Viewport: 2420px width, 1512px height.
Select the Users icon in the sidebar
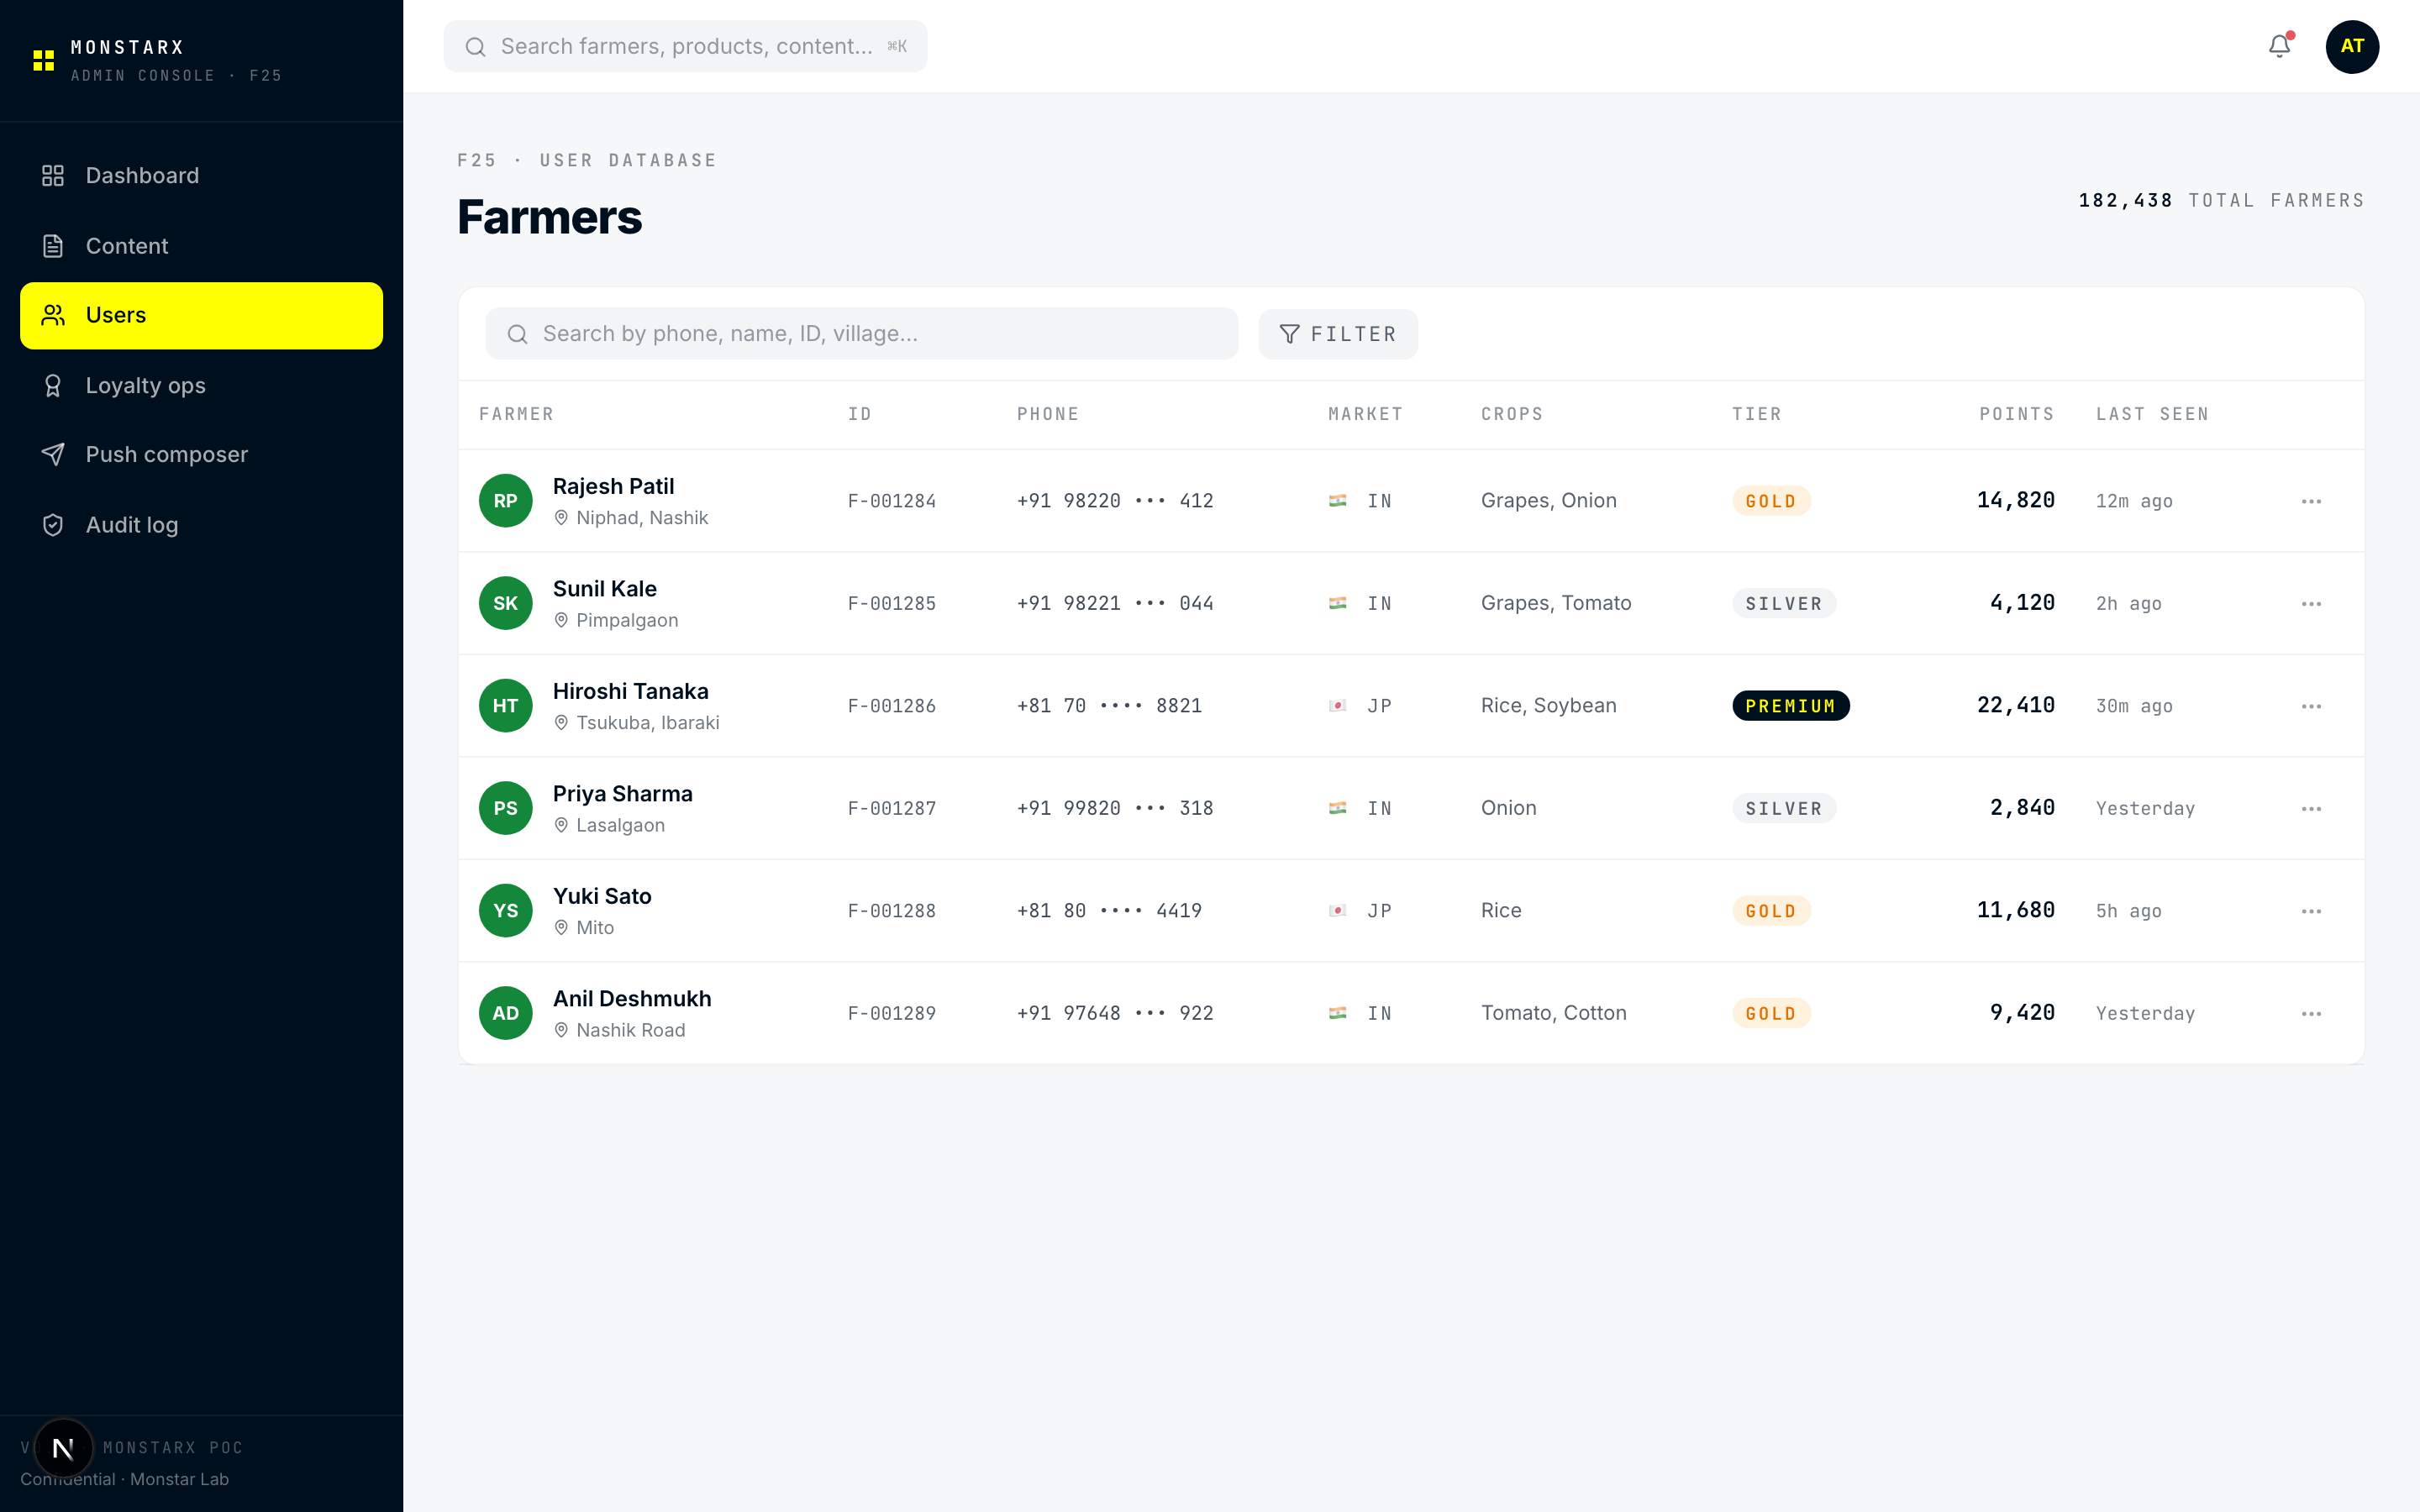[x=53, y=315]
